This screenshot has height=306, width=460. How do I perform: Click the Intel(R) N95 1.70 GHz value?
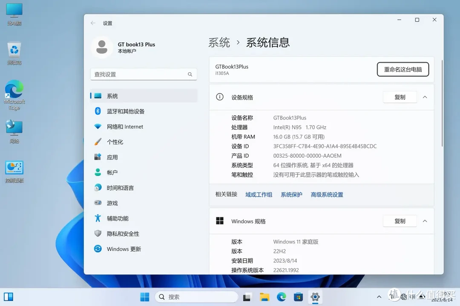300,127
